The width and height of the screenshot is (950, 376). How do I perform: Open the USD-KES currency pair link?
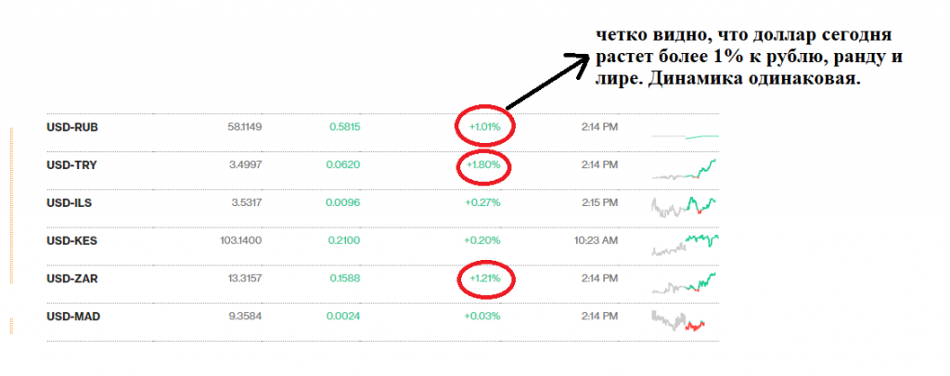[x=71, y=240]
